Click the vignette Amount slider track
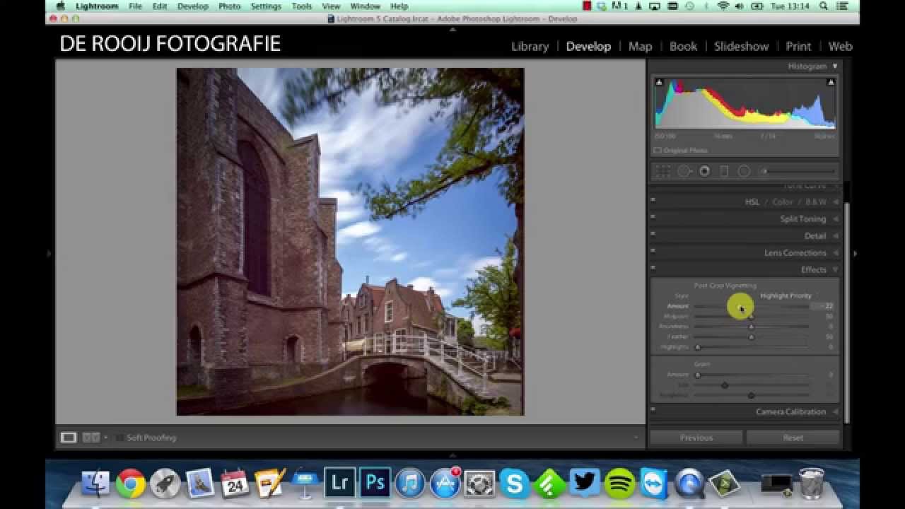 click(751, 306)
